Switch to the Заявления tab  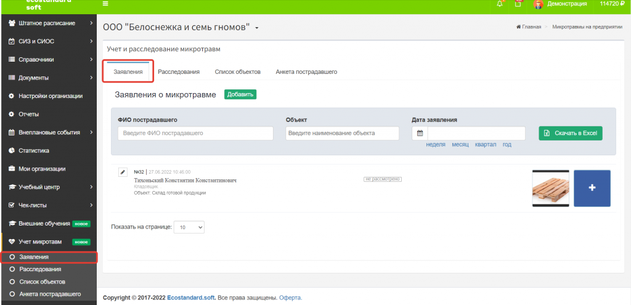coord(128,72)
